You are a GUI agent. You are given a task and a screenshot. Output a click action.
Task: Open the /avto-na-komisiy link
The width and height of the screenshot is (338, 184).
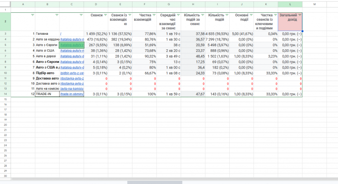point(72,88)
